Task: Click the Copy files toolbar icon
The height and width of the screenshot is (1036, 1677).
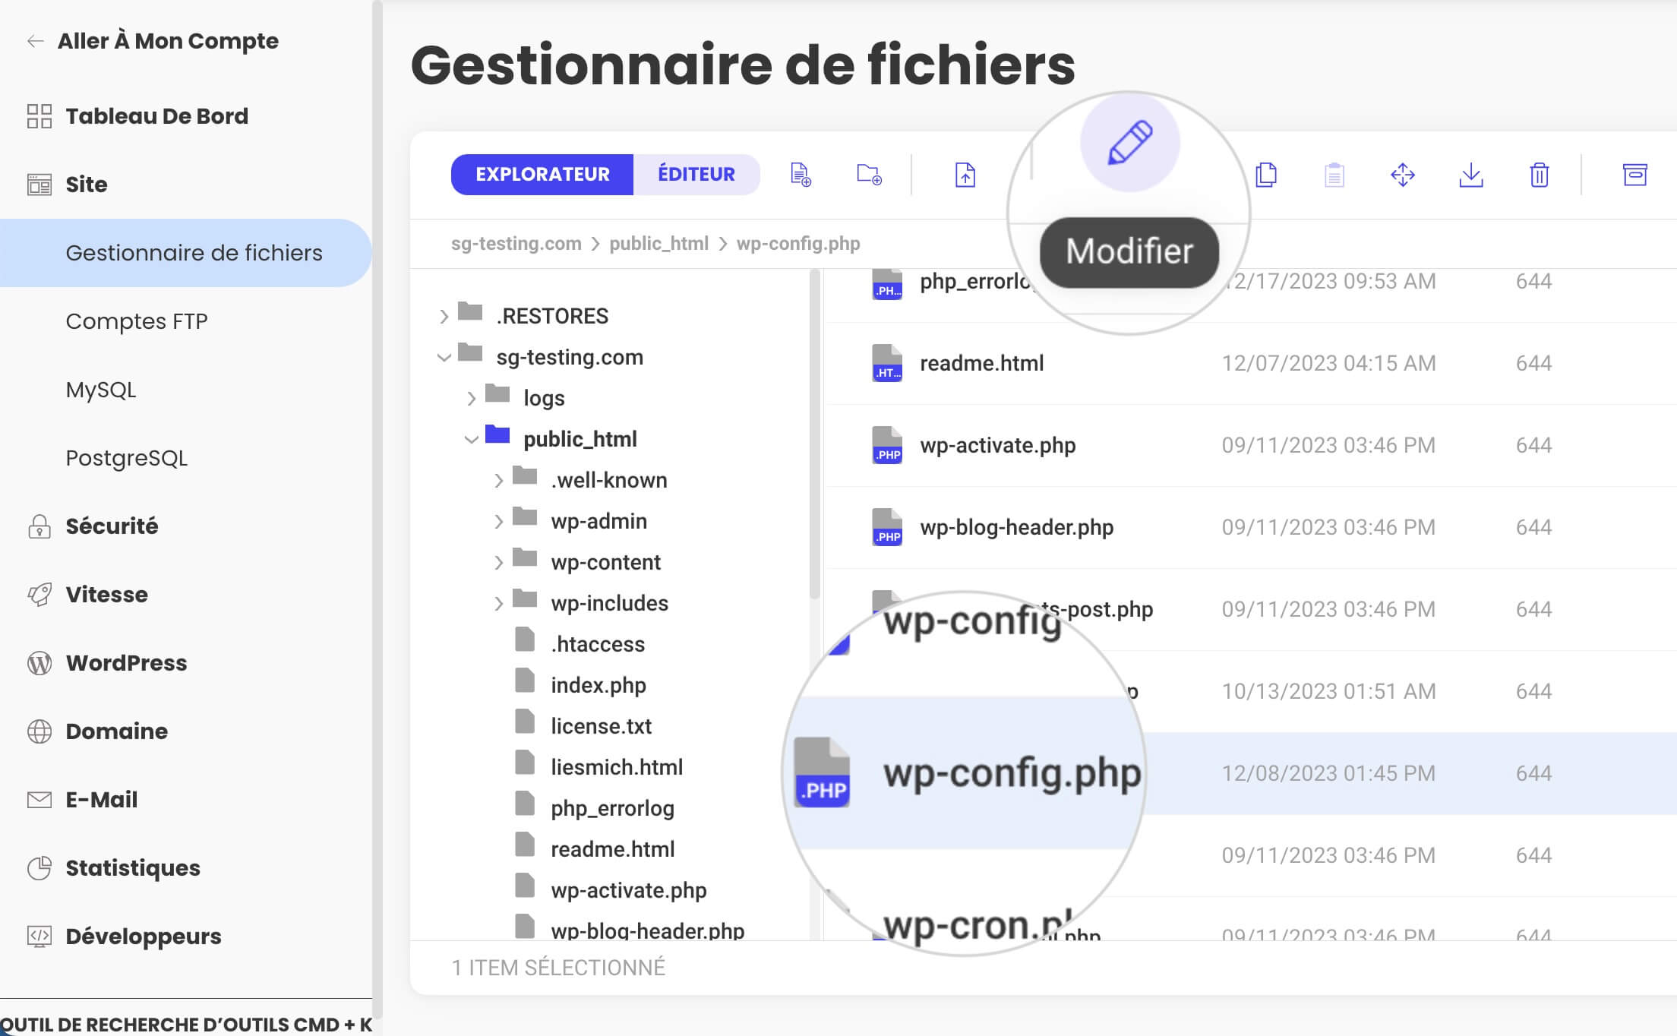Action: point(1266,175)
